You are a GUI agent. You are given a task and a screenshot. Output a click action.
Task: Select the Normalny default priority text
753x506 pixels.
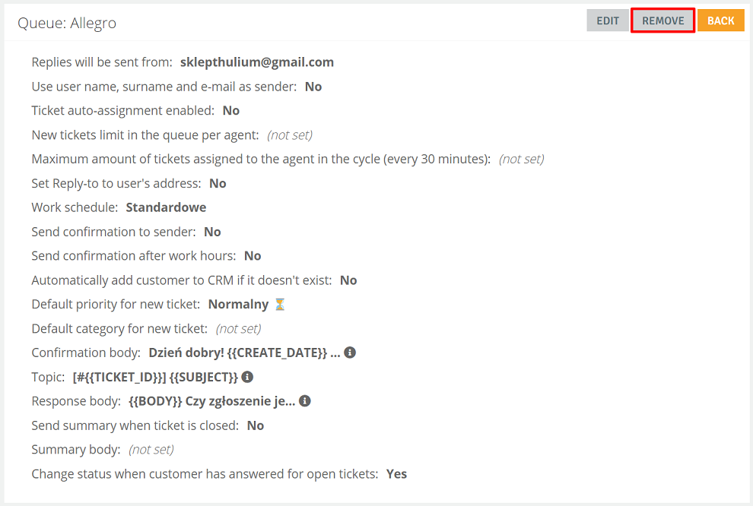click(x=238, y=305)
